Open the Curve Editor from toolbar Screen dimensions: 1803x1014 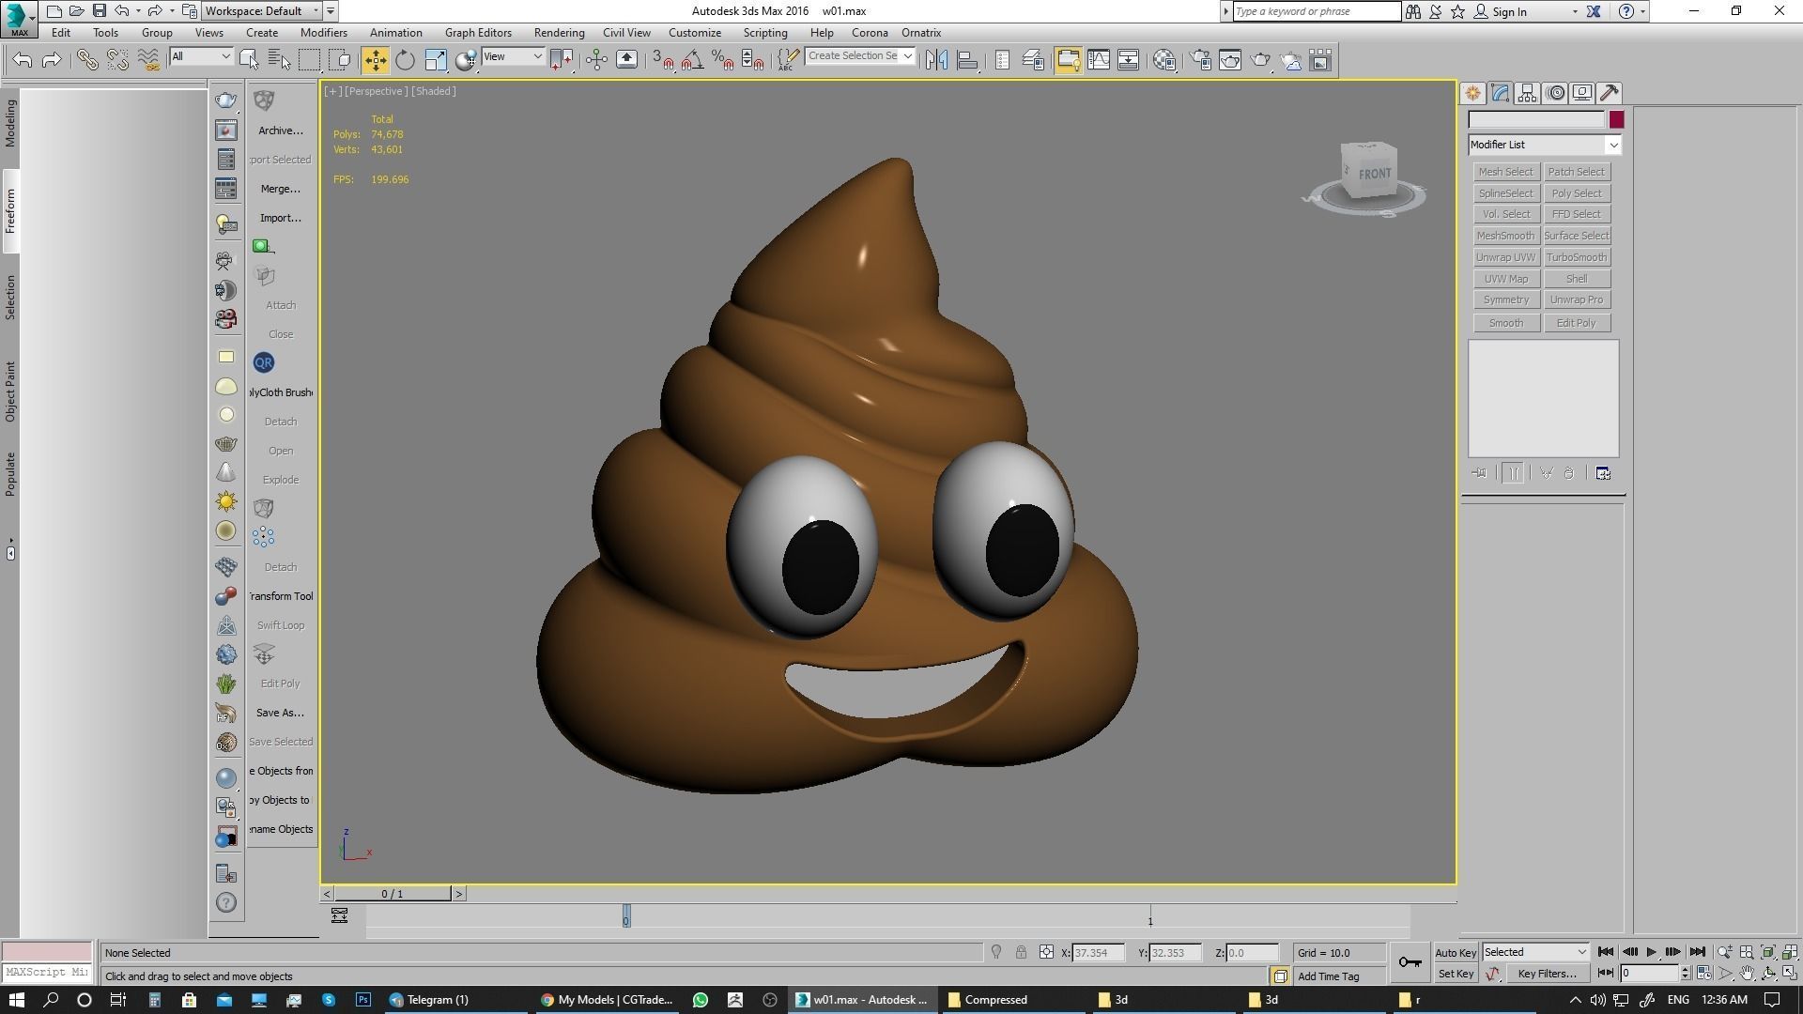pos(1099,60)
